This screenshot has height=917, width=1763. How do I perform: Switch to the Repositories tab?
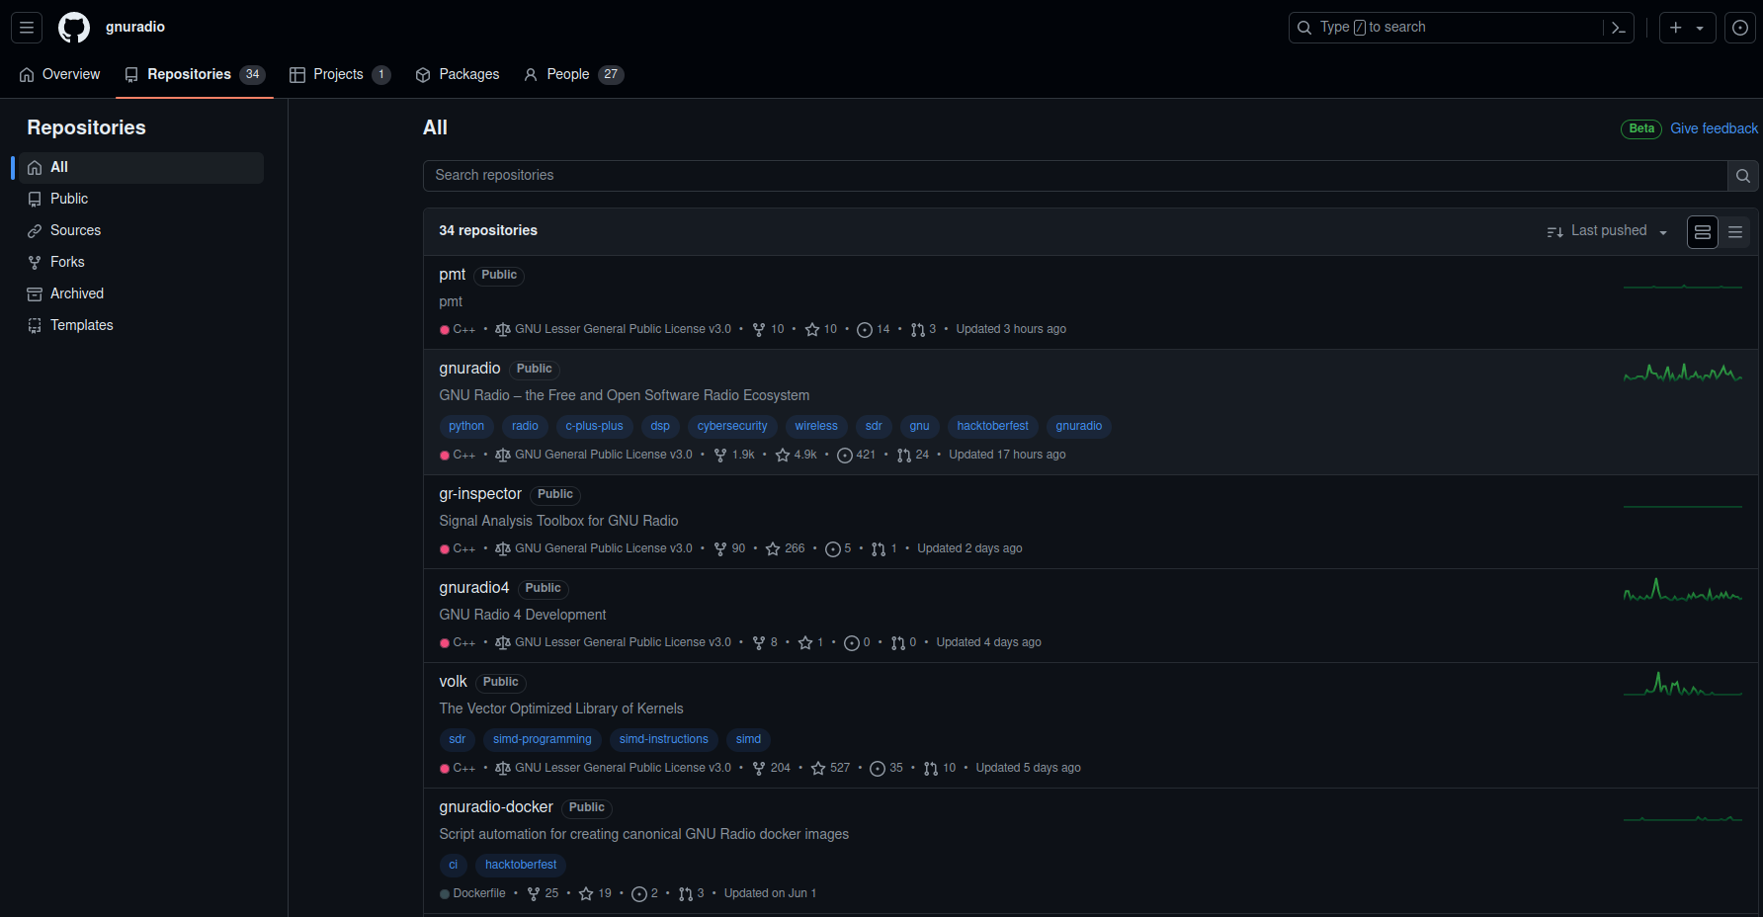click(195, 74)
